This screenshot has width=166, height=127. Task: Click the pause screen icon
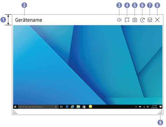click(x=127, y=20)
